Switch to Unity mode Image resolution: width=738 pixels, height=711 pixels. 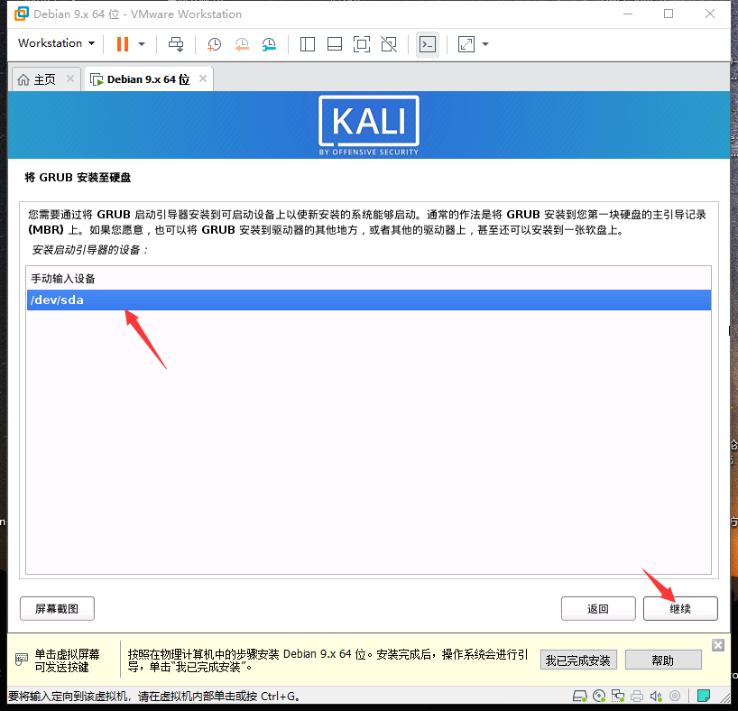(389, 44)
